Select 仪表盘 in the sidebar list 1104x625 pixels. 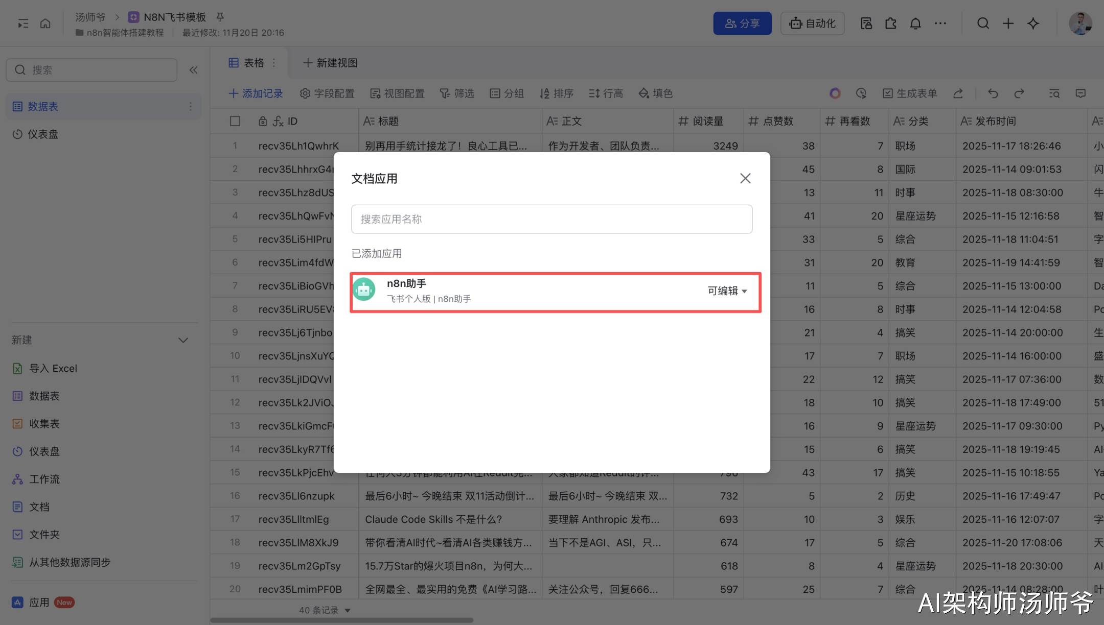point(43,134)
